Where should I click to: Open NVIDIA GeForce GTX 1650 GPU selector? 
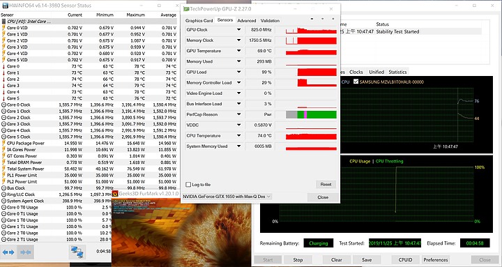227,197
